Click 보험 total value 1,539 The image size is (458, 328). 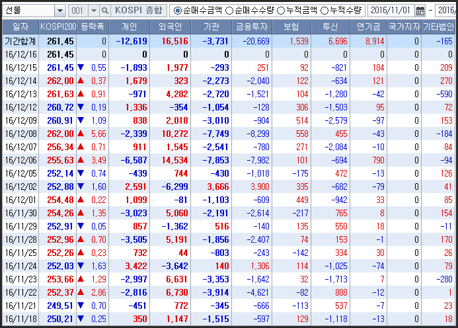coord(299,41)
